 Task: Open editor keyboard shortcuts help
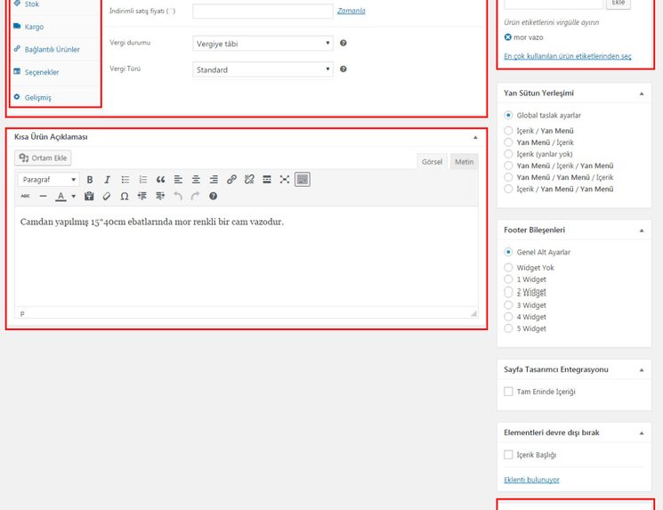coord(213,196)
